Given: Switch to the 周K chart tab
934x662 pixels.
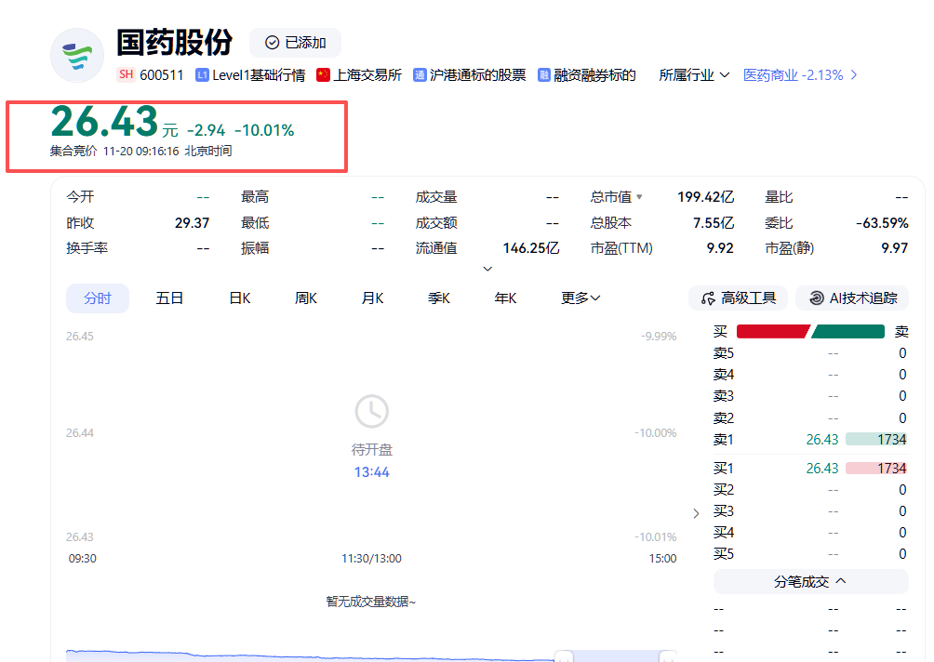Looking at the screenshot, I should [305, 298].
